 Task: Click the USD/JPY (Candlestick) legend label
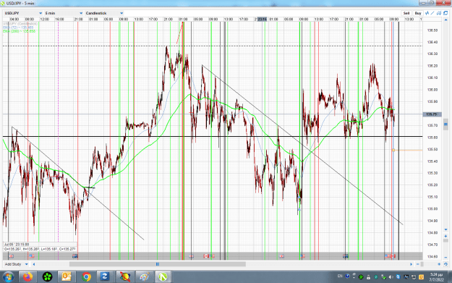20,24
